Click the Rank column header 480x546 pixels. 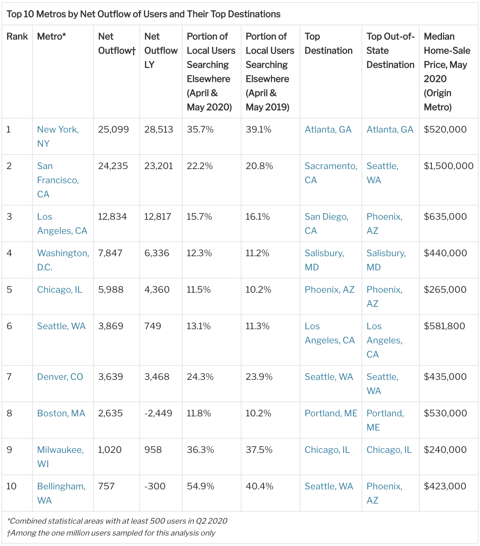pyautogui.click(x=17, y=36)
